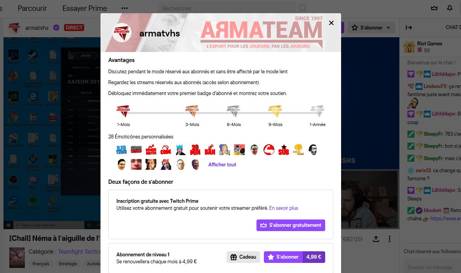Screen dimensions: 461x273
Task: Click the 'Avantages' heading
Action: pos(121,60)
